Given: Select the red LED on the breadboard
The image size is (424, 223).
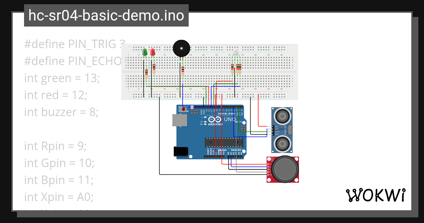Looking at the screenshot, I should click(x=153, y=52).
